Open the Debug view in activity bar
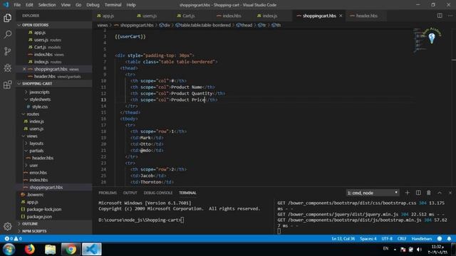 pyautogui.click(x=8, y=68)
